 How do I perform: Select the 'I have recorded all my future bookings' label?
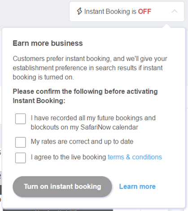pos(93,118)
